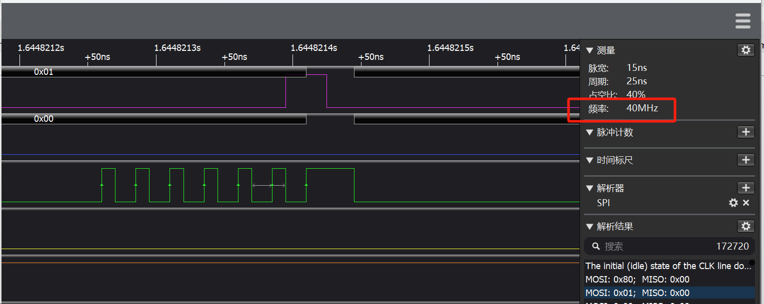
Task: Add a pulse counter with 脉冲计数 plus button
Action: point(746,132)
